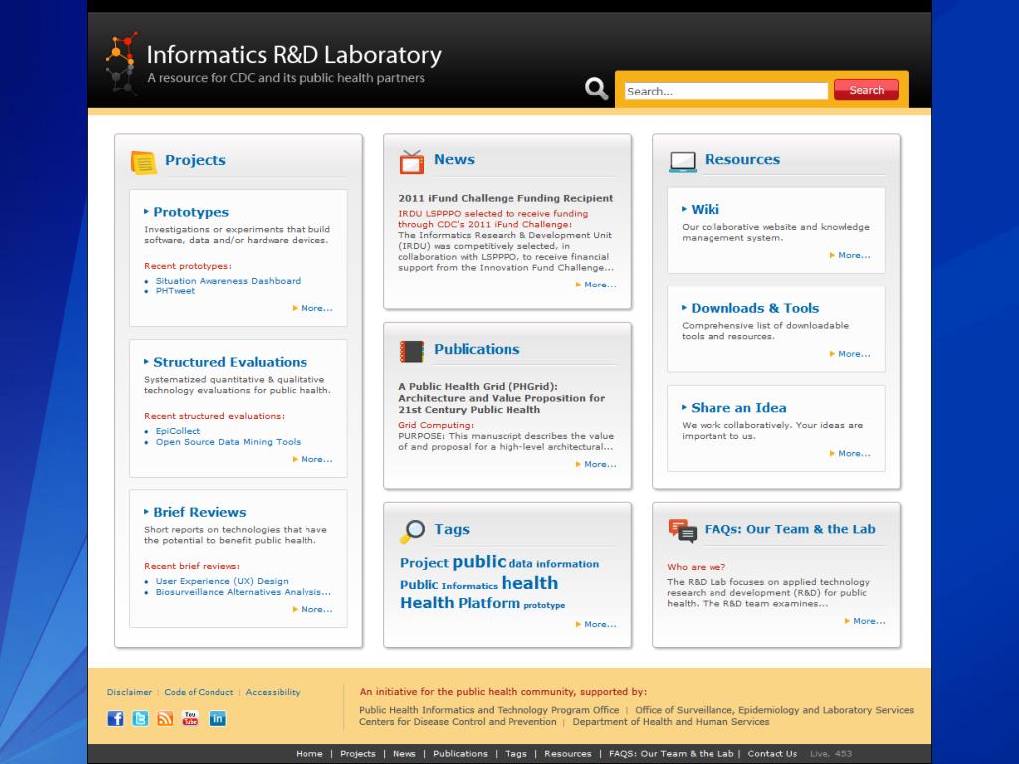Open 2011 iFund Challenge Funding Recipient article
Image resolution: width=1019 pixels, height=764 pixels.
point(506,198)
